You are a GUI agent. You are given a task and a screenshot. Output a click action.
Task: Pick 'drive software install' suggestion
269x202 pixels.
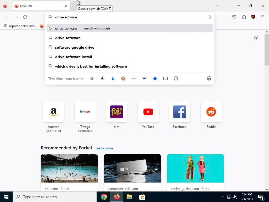(130, 57)
